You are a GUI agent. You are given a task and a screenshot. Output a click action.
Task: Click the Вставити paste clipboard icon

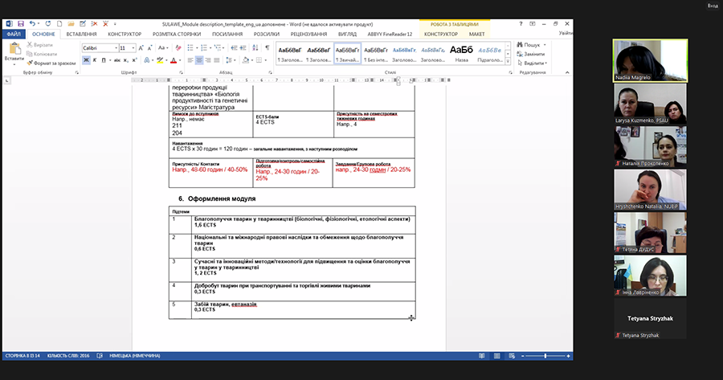(14, 48)
